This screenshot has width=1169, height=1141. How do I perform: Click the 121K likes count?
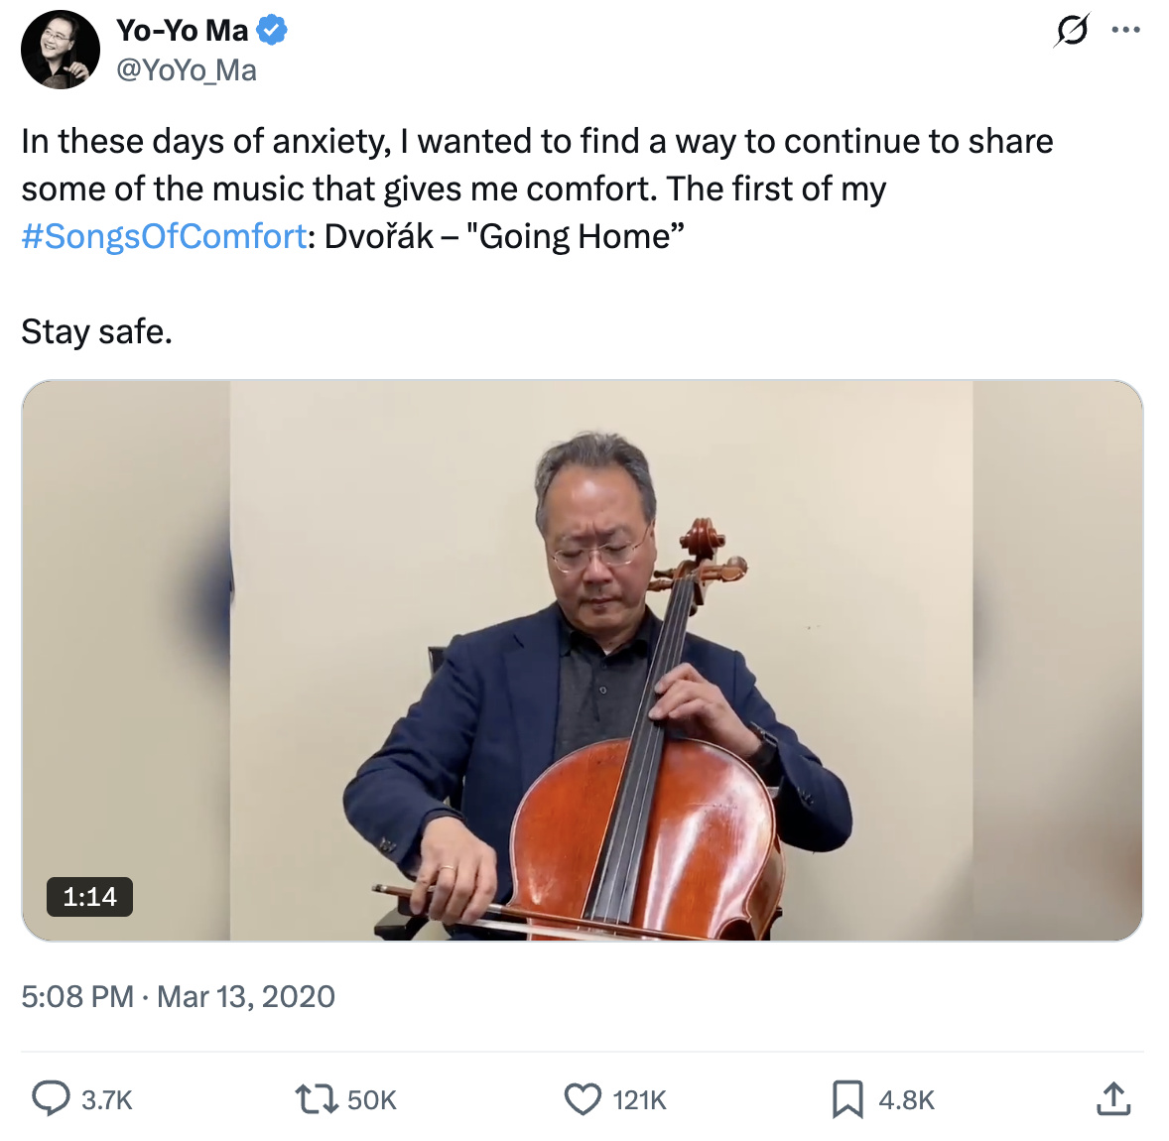[640, 1100]
